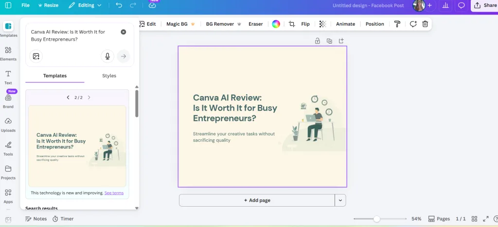Add new page icon above canvas
The width and height of the screenshot is (498, 227).
click(x=341, y=41)
